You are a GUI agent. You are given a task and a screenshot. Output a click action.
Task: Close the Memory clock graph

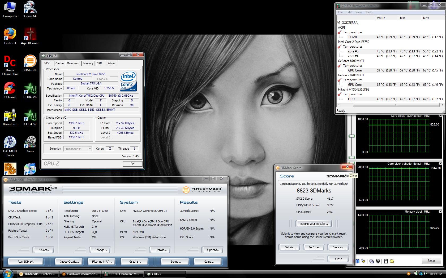(x=440, y=212)
